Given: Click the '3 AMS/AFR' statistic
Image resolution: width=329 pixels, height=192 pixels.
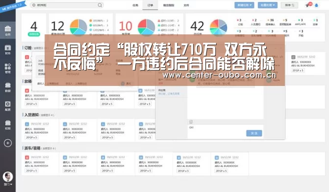Looking at the screenshot, I should pyautogui.click(x=300, y=22).
